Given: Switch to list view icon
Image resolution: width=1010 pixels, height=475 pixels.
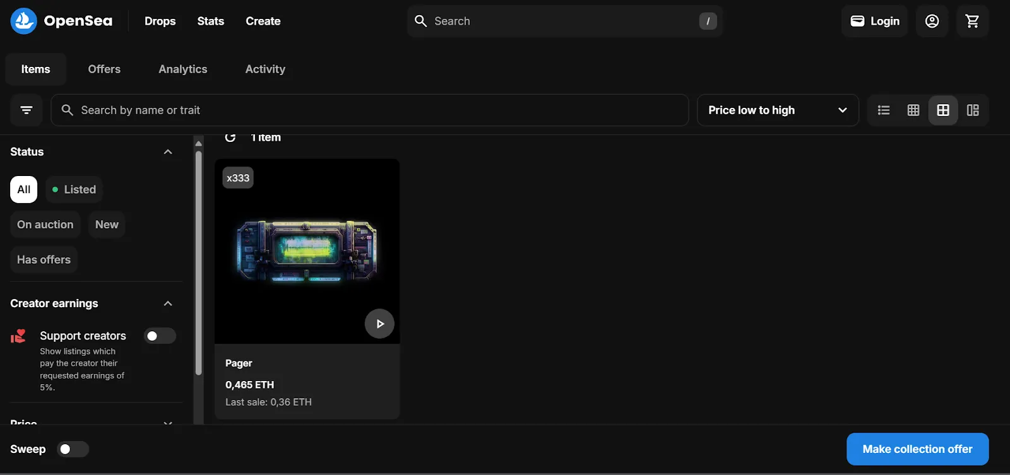Looking at the screenshot, I should coord(884,110).
